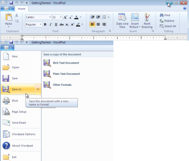Save copy as Rich Text Document
Viewport: 189px width, 161px height.
[x=61, y=63]
